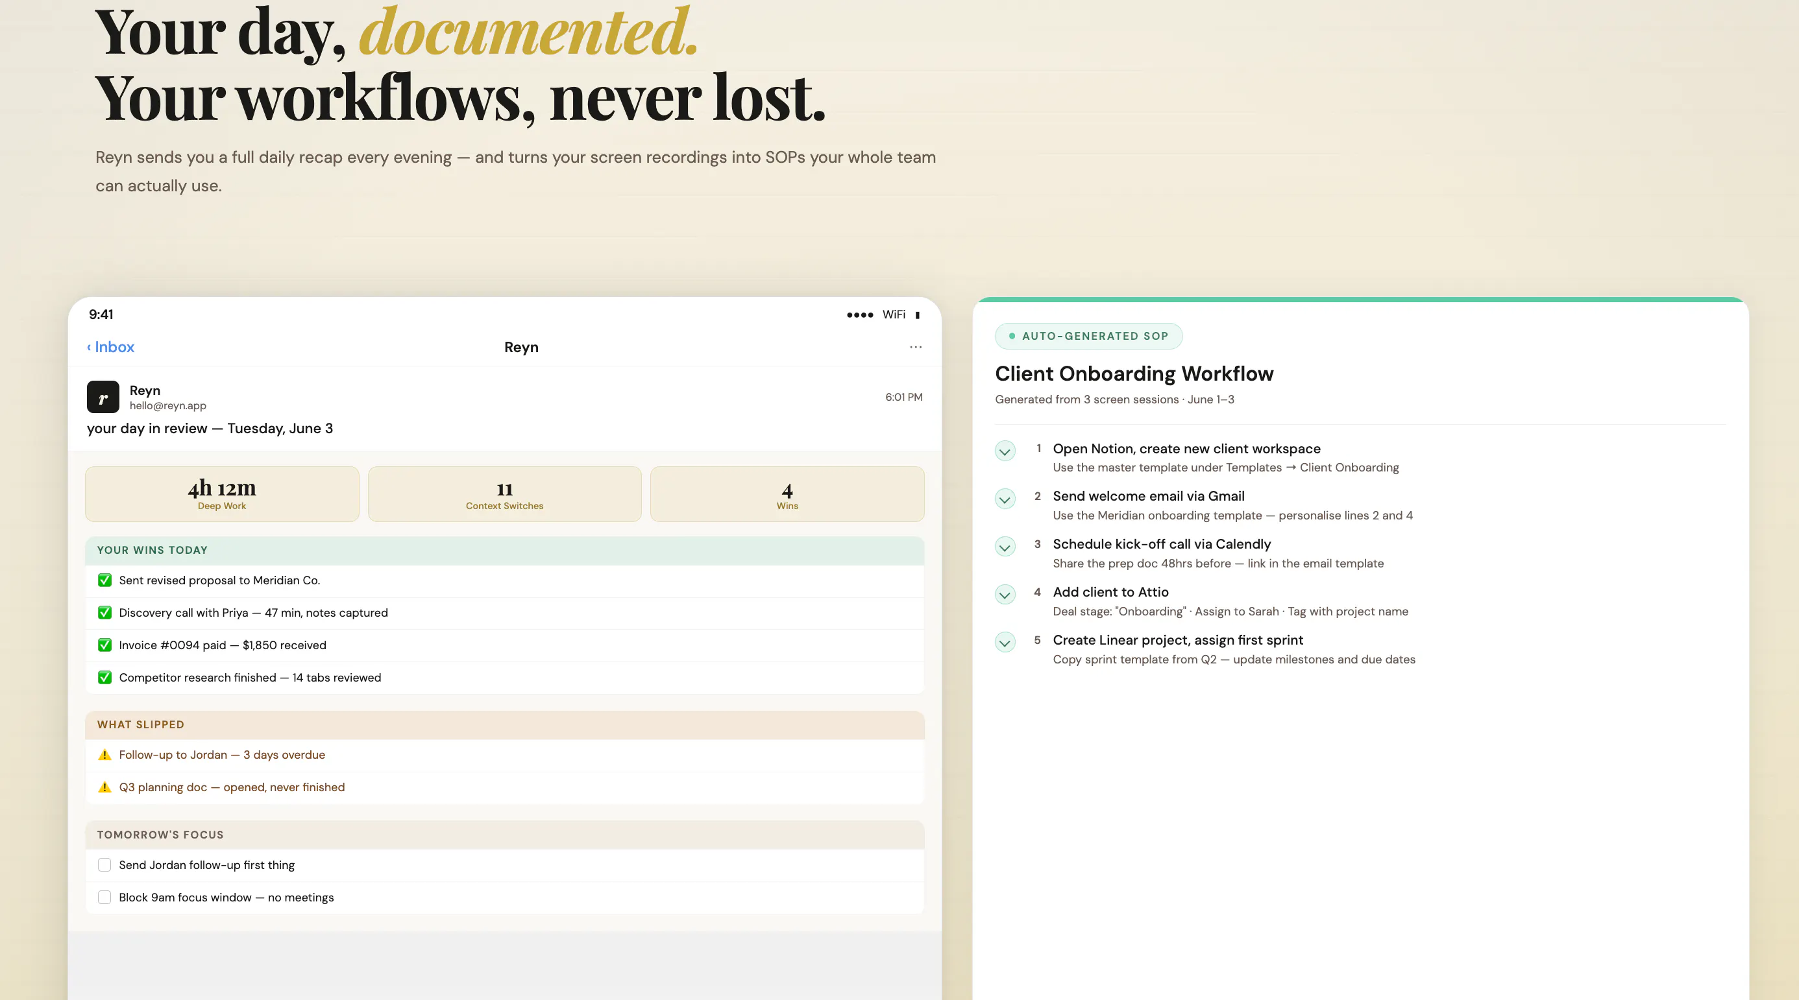Open the three-dot more options menu
This screenshot has height=1000, width=1799.
tap(916, 347)
